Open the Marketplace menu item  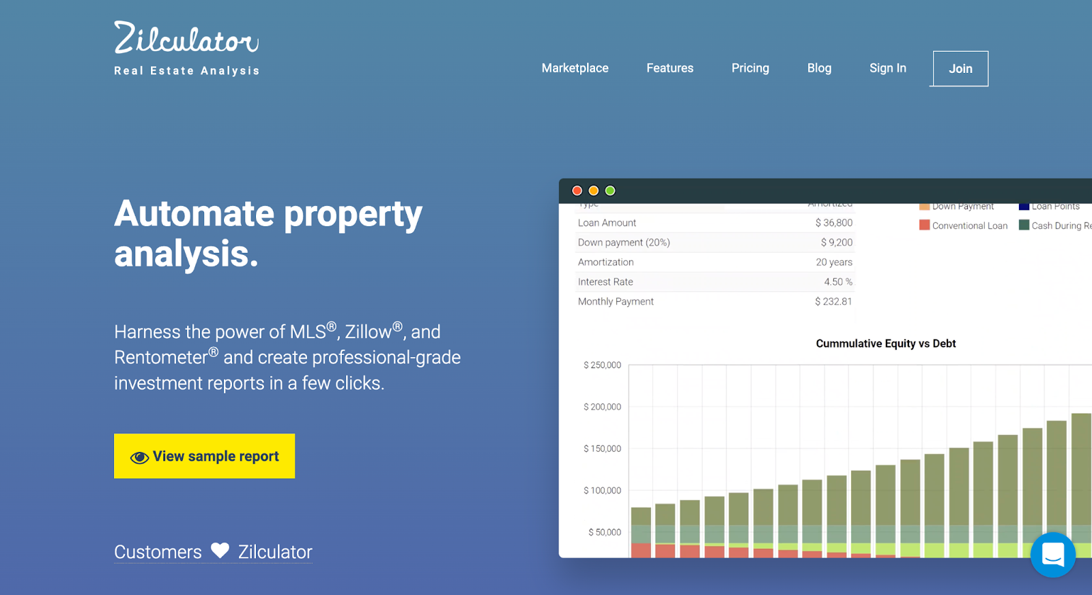click(x=575, y=68)
